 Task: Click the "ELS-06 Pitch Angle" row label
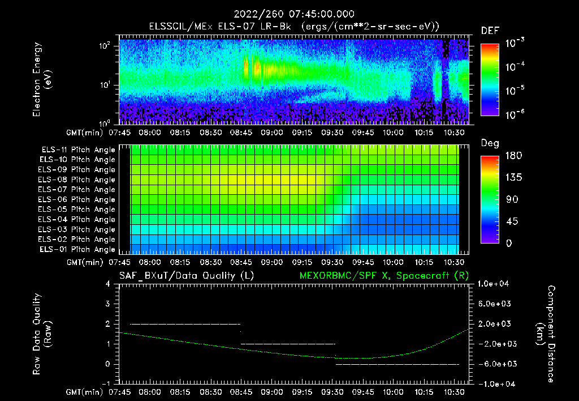pyautogui.click(x=77, y=199)
